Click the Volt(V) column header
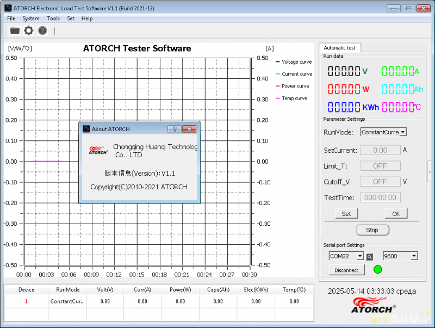The image size is (435, 328). (105, 290)
